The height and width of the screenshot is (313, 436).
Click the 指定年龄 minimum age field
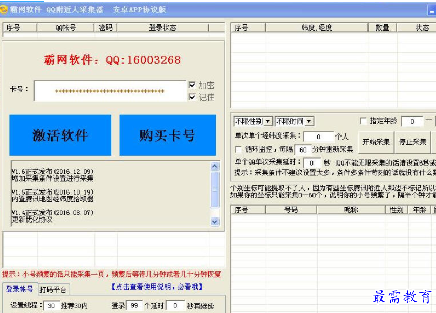pos(412,121)
